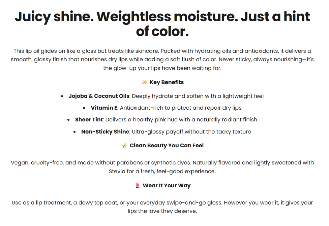Click the bullet before Non-Sticky Shine
This screenshot has width=329, height=226.
(x=74, y=132)
